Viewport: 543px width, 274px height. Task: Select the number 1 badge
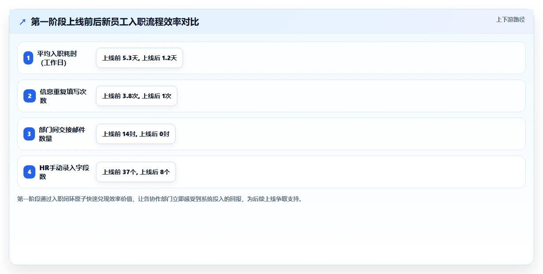point(29,58)
